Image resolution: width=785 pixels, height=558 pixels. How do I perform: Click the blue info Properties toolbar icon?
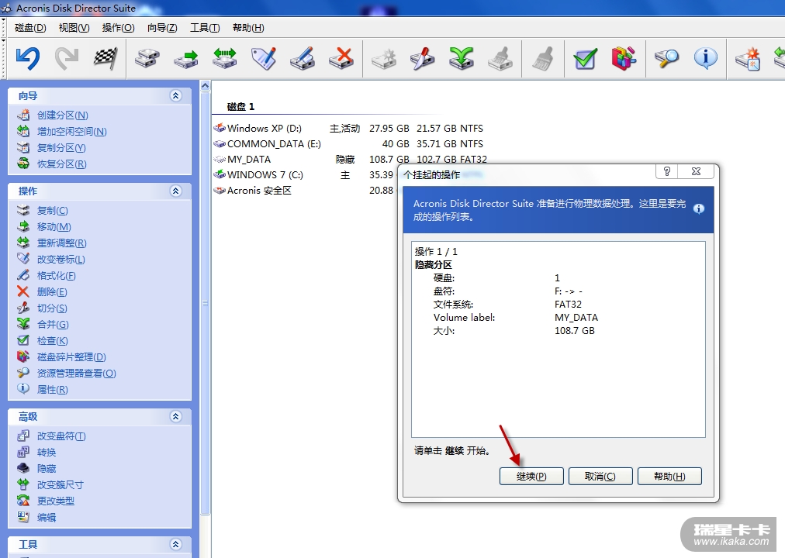coord(705,58)
